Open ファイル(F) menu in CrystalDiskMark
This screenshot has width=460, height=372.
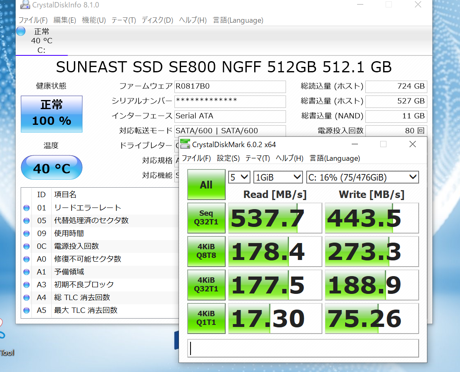(x=196, y=158)
